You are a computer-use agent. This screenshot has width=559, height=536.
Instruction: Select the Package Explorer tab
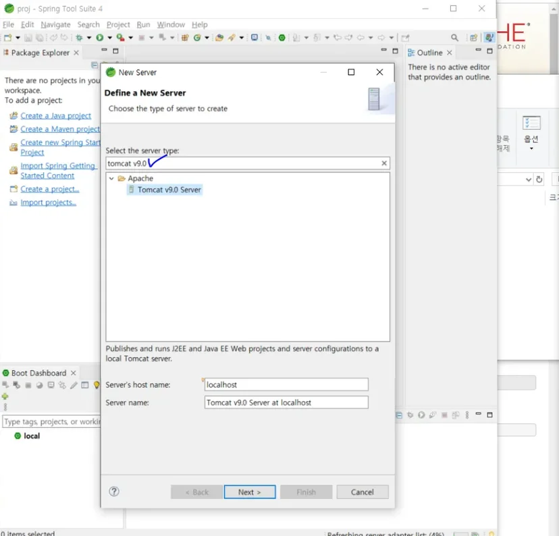pos(41,53)
